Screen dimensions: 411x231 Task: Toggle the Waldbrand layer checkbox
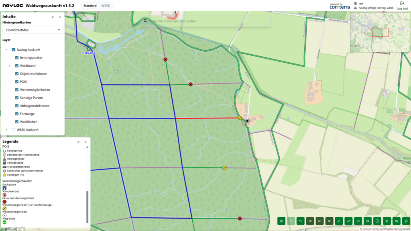tap(17, 65)
